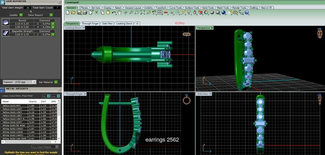Open the CPlanes toolbar tab
The height and width of the screenshot is (155, 325).
pos(84,8)
